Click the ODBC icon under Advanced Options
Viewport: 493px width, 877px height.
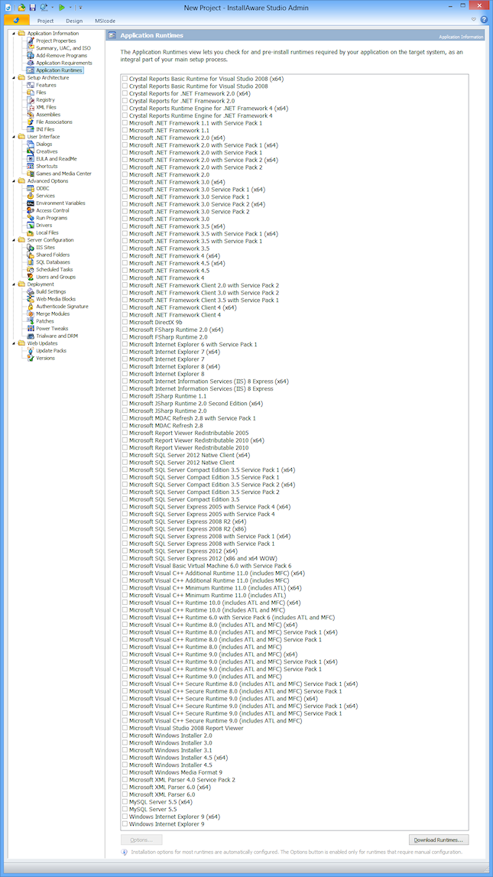(31, 189)
